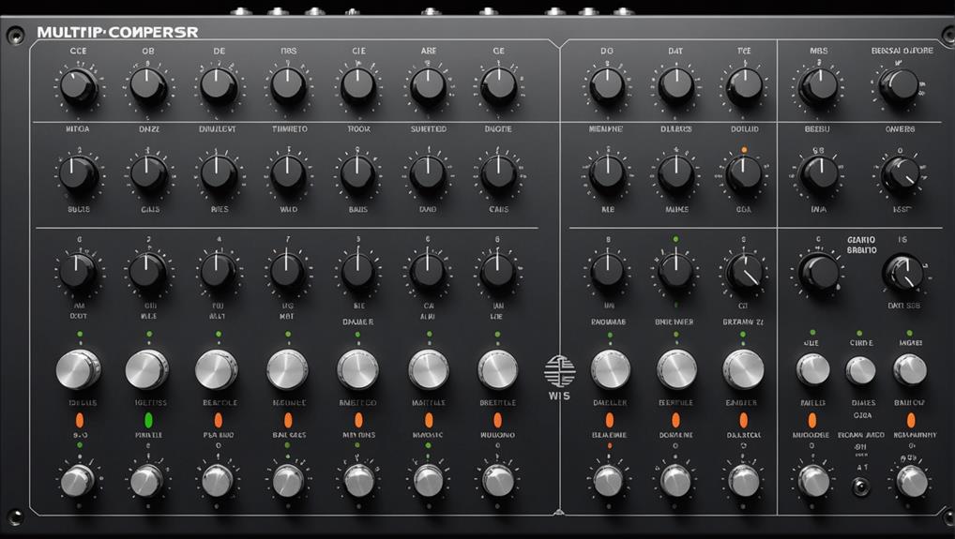Select the large silver knob above DAELLER
Viewport: 955px width, 539px height.
pos(611,369)
